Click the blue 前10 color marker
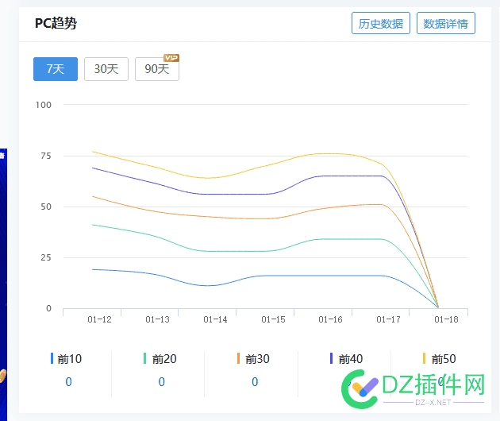 coord(52,358)
